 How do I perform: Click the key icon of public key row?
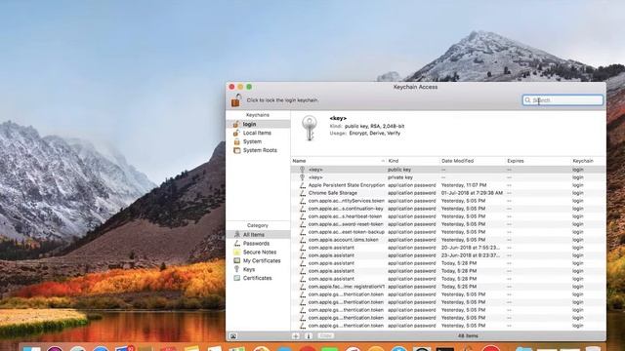pyautogui.click(x=303, y=170)
